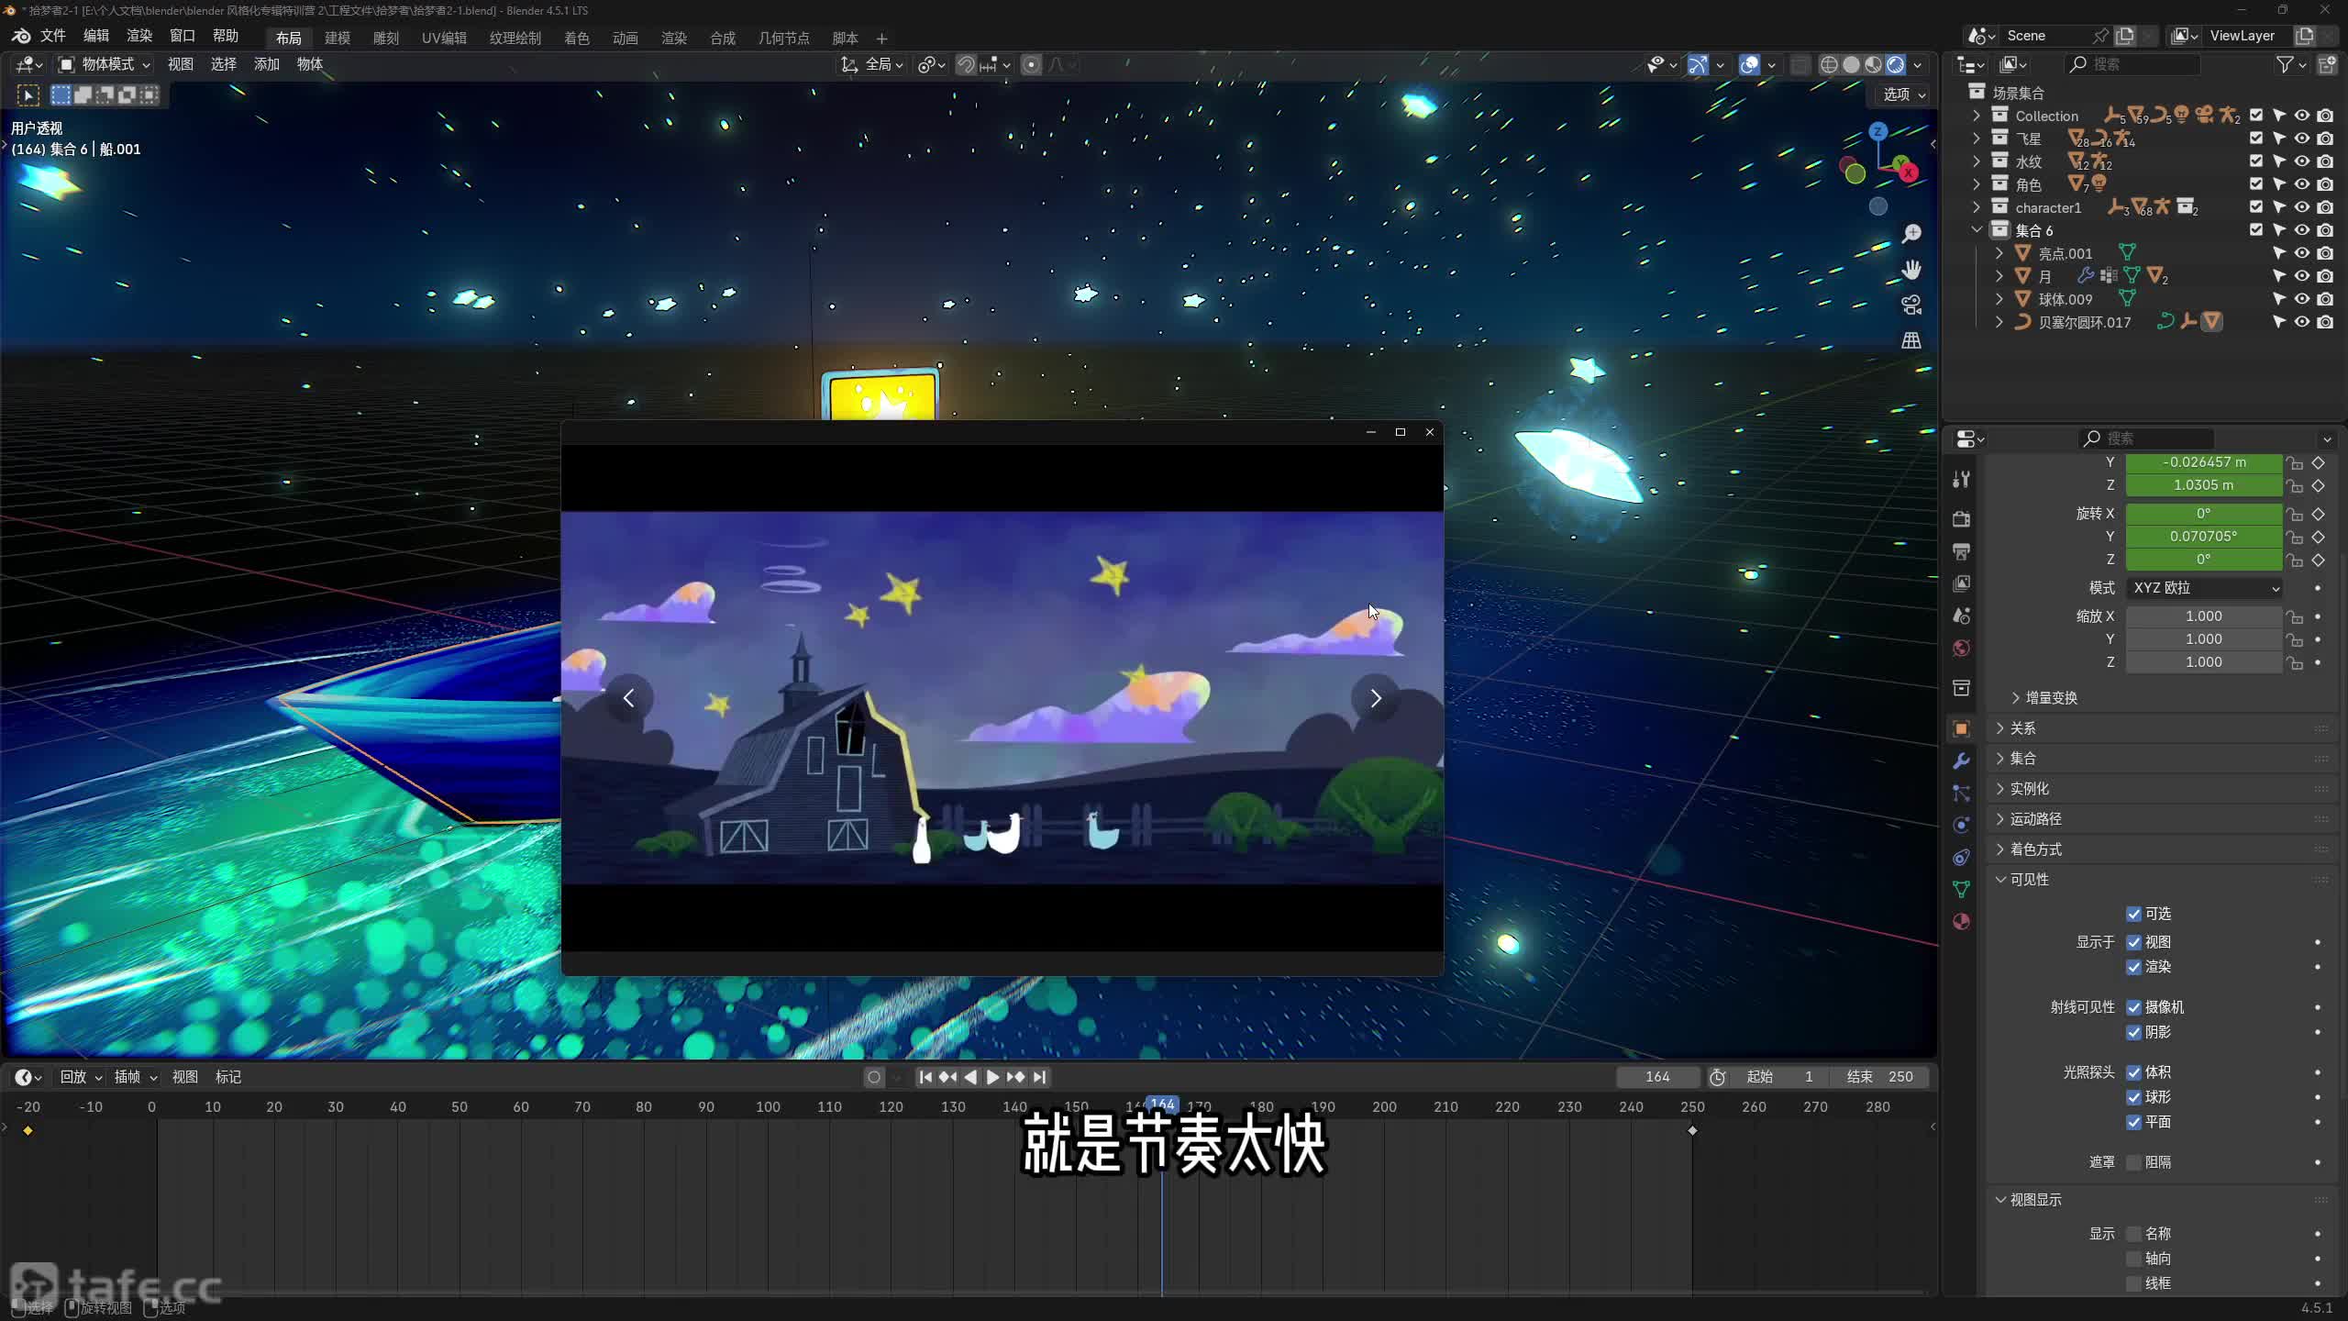The width and height of the screenshot is (2348, 1321).
Task: Play the animation forward
Action: [992, 1077]
